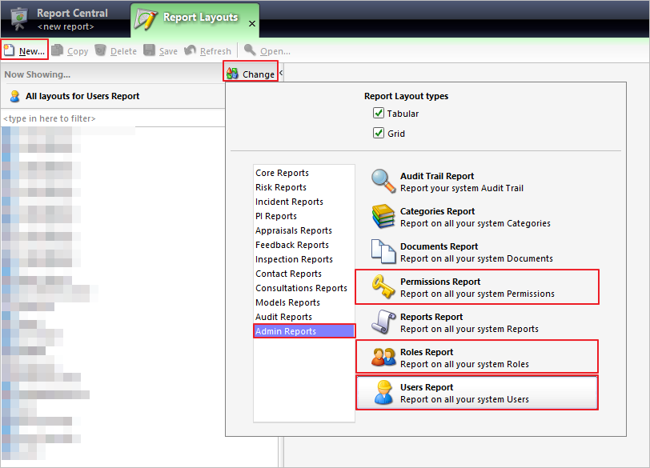This screenshot has height=468, width=650.
Task: Click the Change button text
Action: pyautogui.click(x=259, y=74)
